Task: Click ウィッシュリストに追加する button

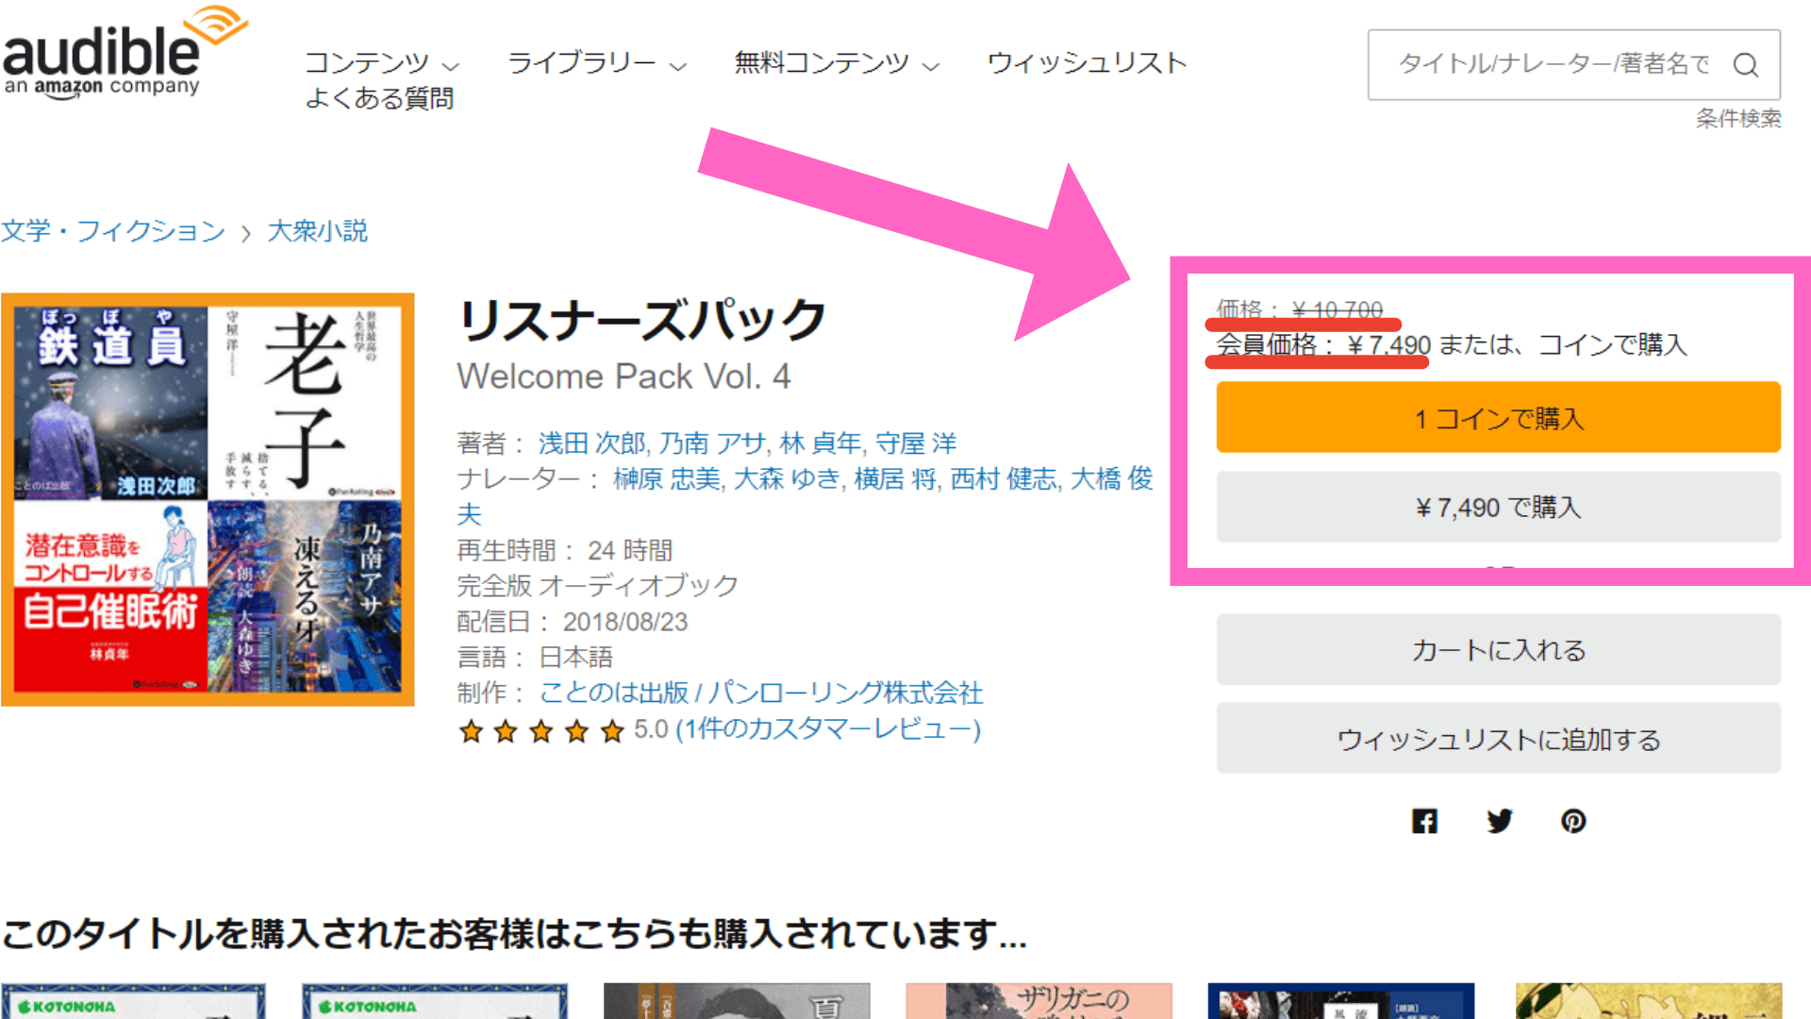Action: 1498,739
